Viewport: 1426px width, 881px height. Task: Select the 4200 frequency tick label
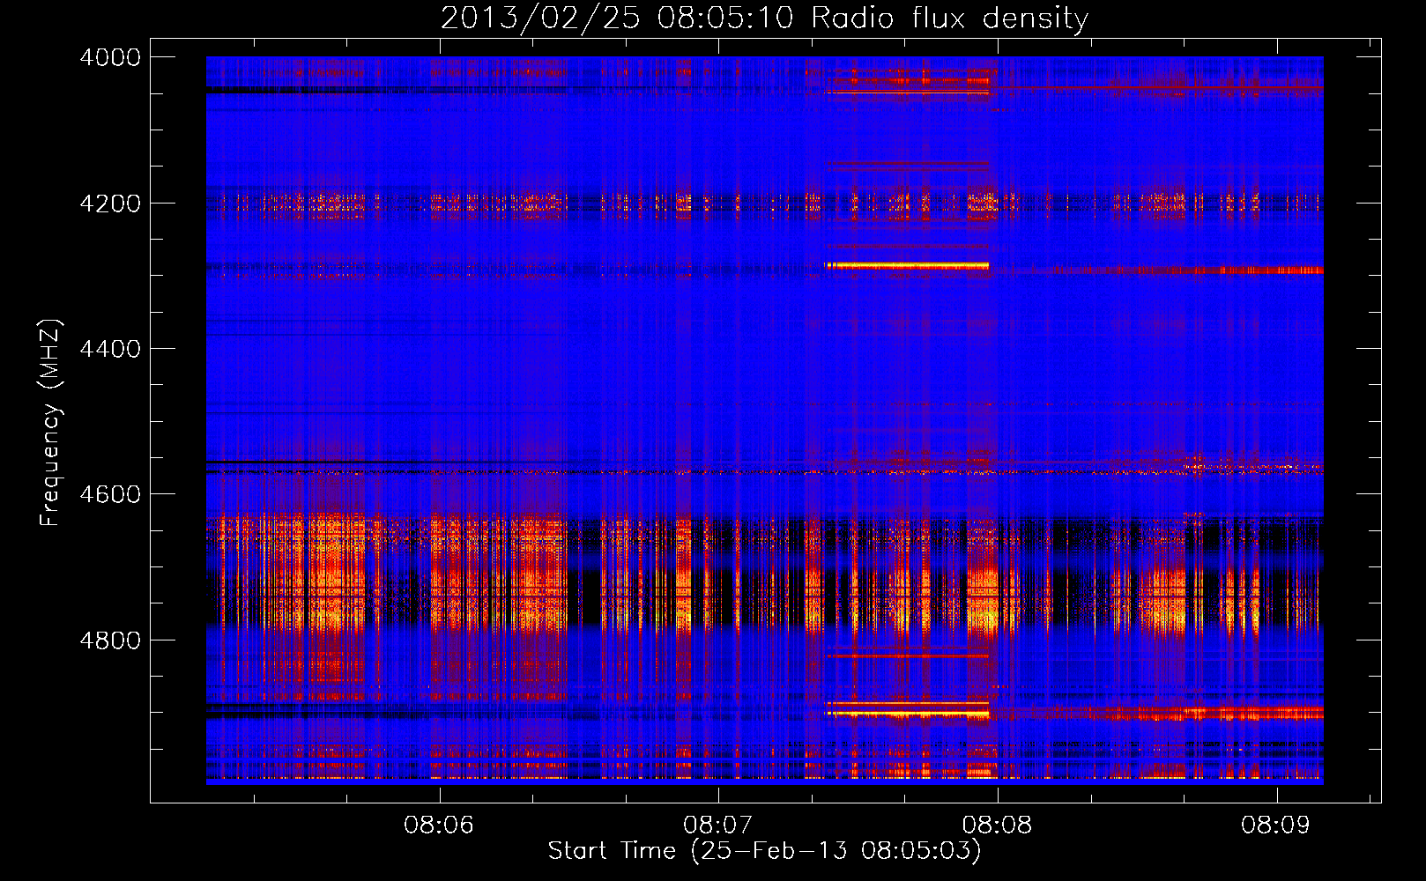pyautogui.click(x=110, y=204)
